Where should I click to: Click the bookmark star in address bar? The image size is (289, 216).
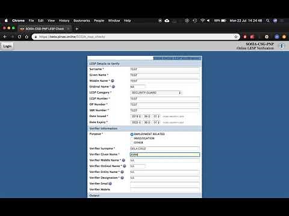point(236,37)
